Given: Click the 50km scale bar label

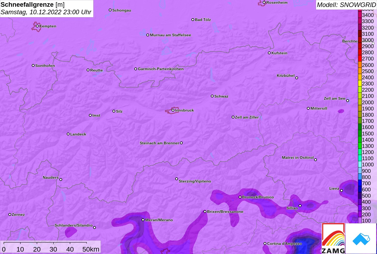Looking at the screenshot, I should click(x=91, y=249).
